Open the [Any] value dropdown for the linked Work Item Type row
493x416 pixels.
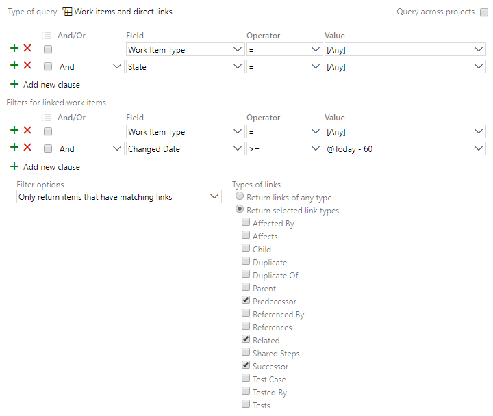(x=405, y=131)
